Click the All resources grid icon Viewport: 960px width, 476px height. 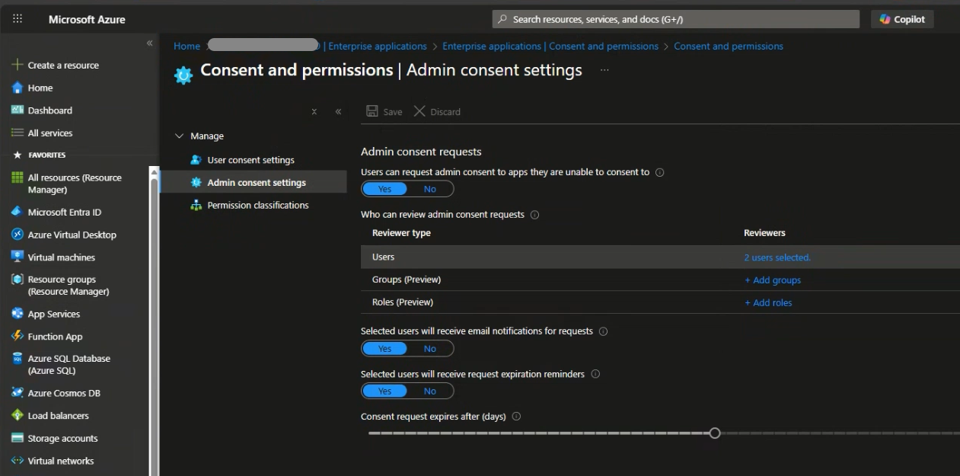(18, 177)
